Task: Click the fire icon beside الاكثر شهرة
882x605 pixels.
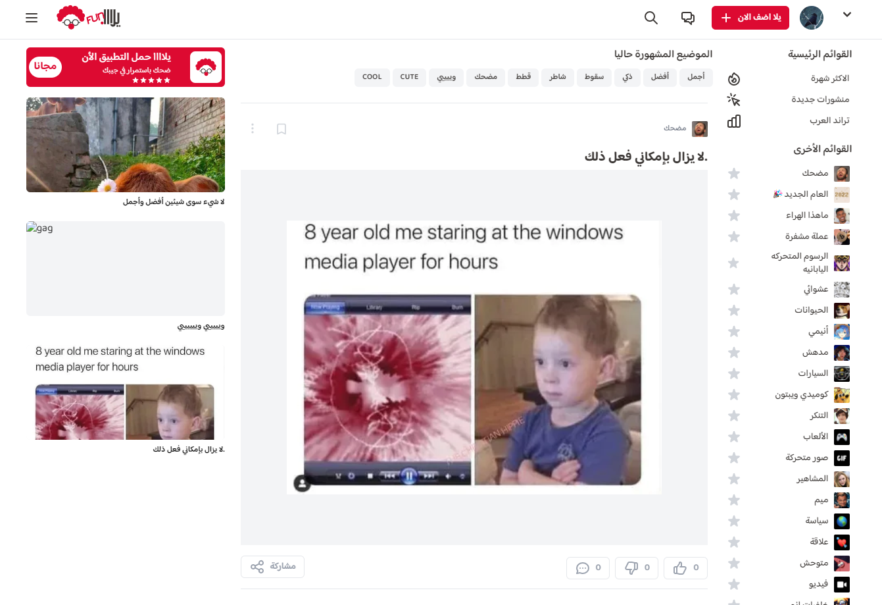Action: pyautogui.click(x=734, y=79)
